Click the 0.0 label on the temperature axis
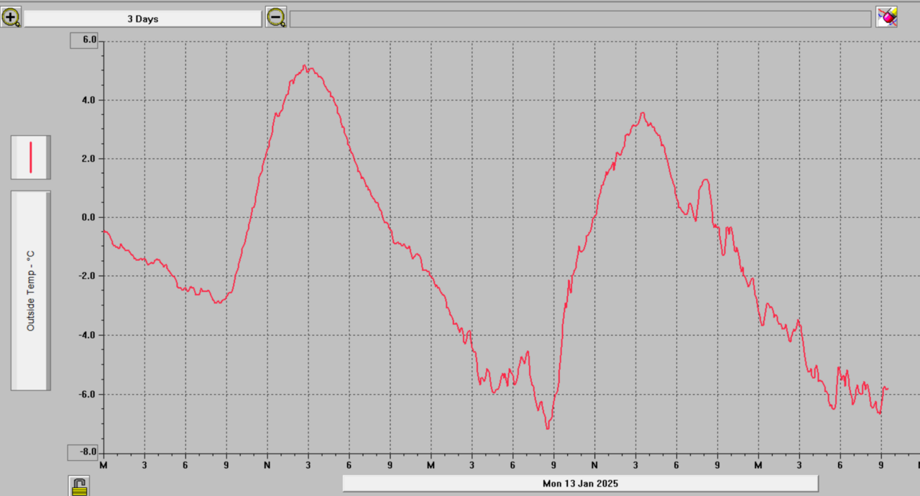This screenshot has width=920, height=496. (88, 217)
